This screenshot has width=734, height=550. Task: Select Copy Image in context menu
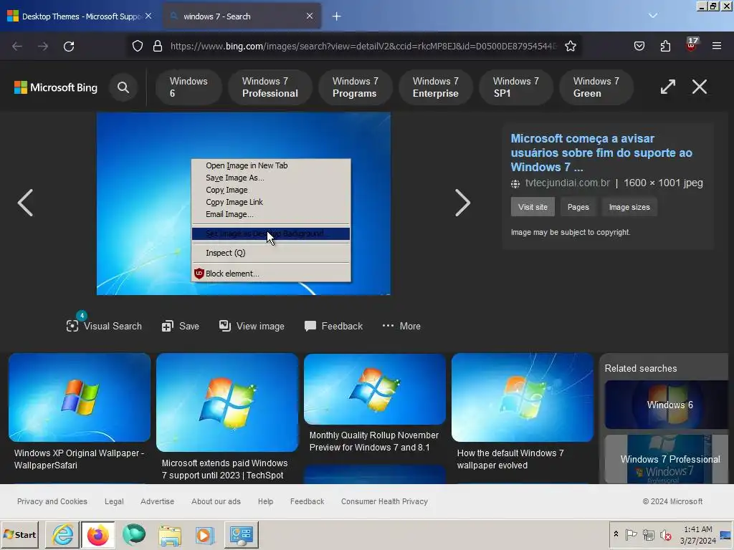270,190
